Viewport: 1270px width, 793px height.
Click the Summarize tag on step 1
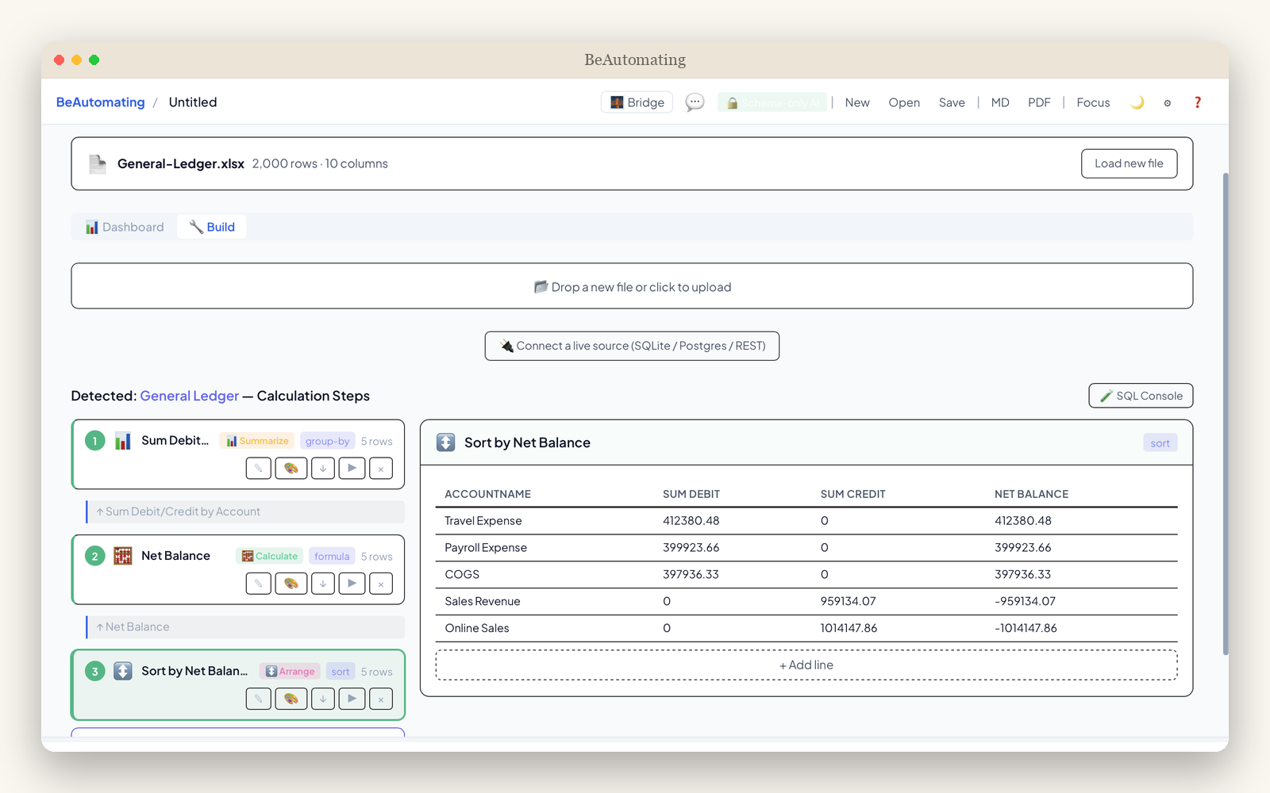tap(258, 441)
